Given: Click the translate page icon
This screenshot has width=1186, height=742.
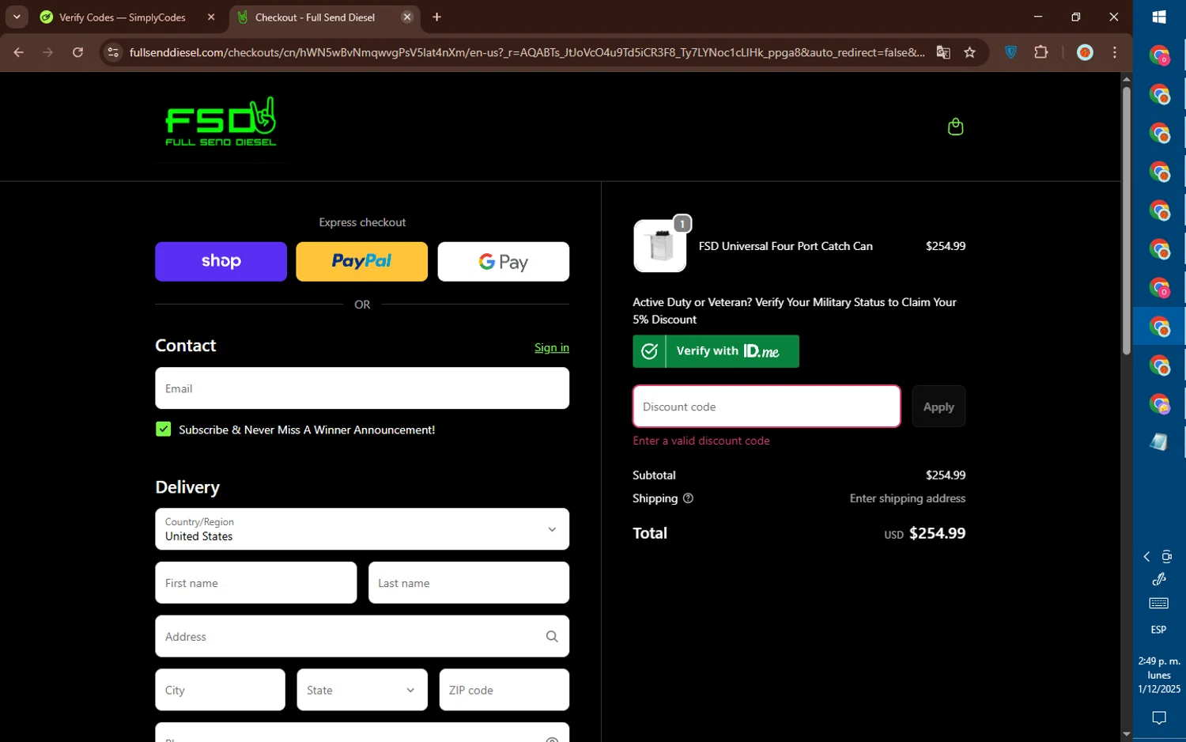Looking at the screenshot, I should [942, 52].
